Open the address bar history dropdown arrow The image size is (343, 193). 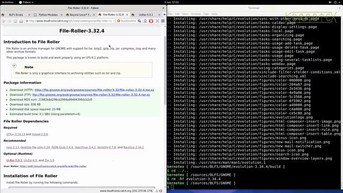114,21
